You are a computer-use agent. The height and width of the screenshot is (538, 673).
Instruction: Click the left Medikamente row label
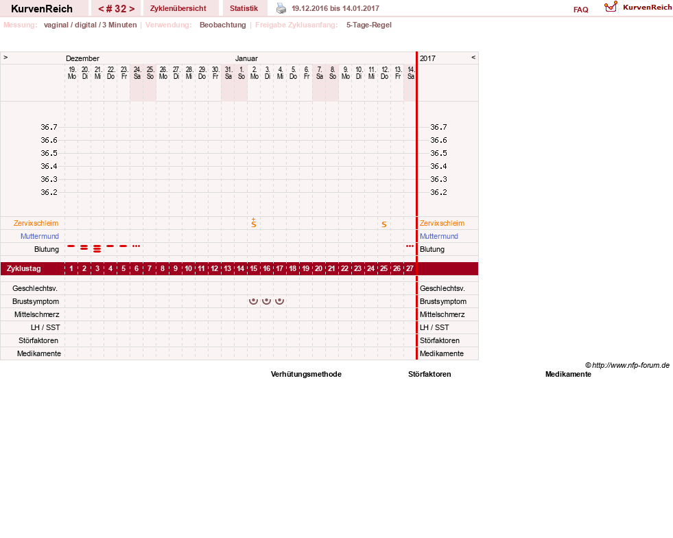click(39, 354)
